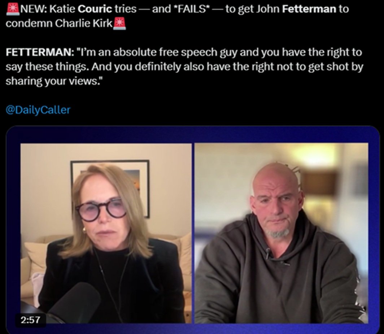Click the bold word Couric in the post
384x334 pixels.
[x=95, y=9]
